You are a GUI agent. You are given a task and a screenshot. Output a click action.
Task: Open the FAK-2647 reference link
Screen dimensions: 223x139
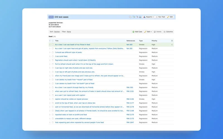point(130,122)
